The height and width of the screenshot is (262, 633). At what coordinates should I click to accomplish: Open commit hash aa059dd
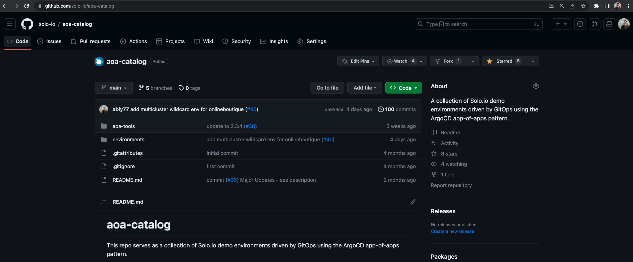334,109
